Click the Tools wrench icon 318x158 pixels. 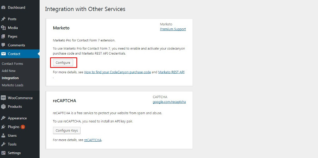pos(4,145)
